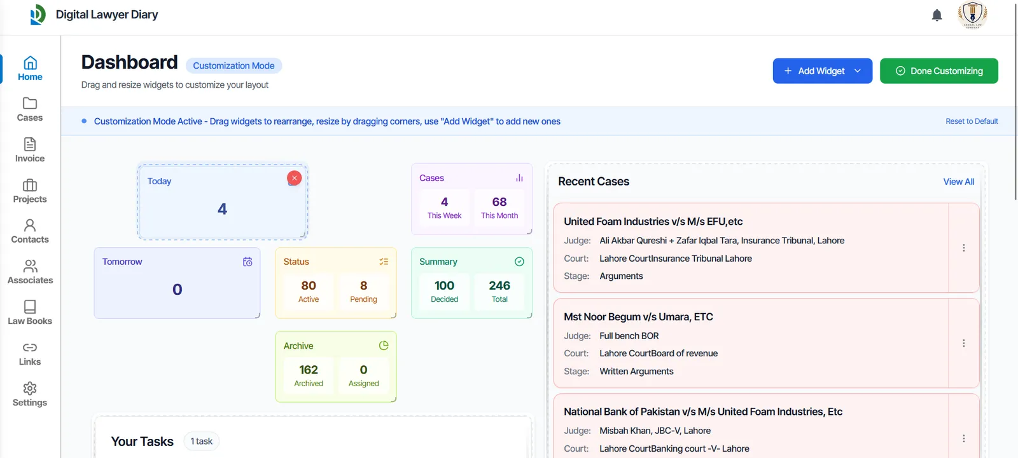Click the Today widget title
The width and height of the screenshot is (1018, 458).
pyautogui.click(x=159, y=181)
